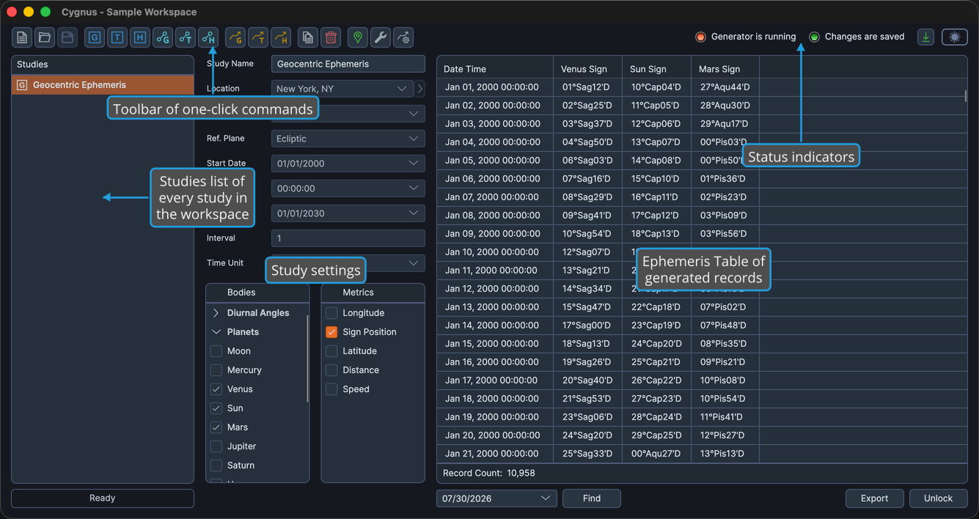Click the red generator status indicator
Viewport: 979px width, 519px height.
click(x=700, y=37)
